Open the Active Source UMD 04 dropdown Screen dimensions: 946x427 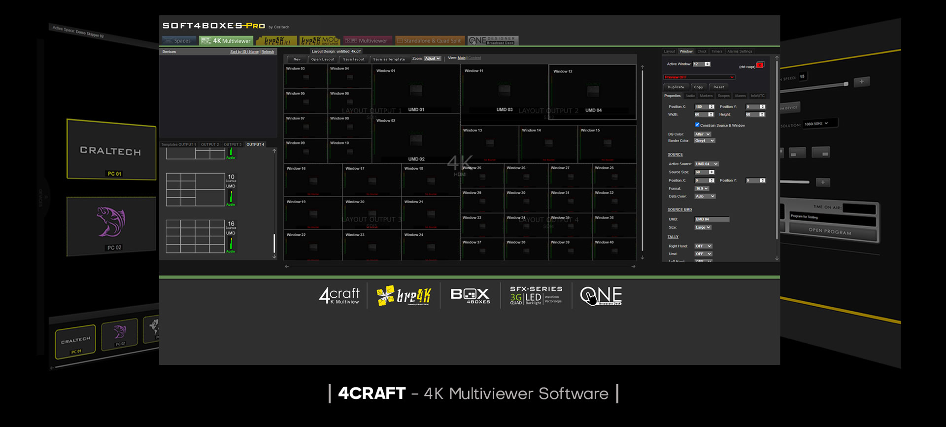[x=707, y=164]
